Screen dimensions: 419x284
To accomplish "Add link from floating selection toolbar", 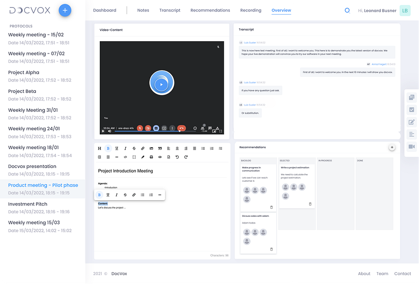I will click(134, 195).
